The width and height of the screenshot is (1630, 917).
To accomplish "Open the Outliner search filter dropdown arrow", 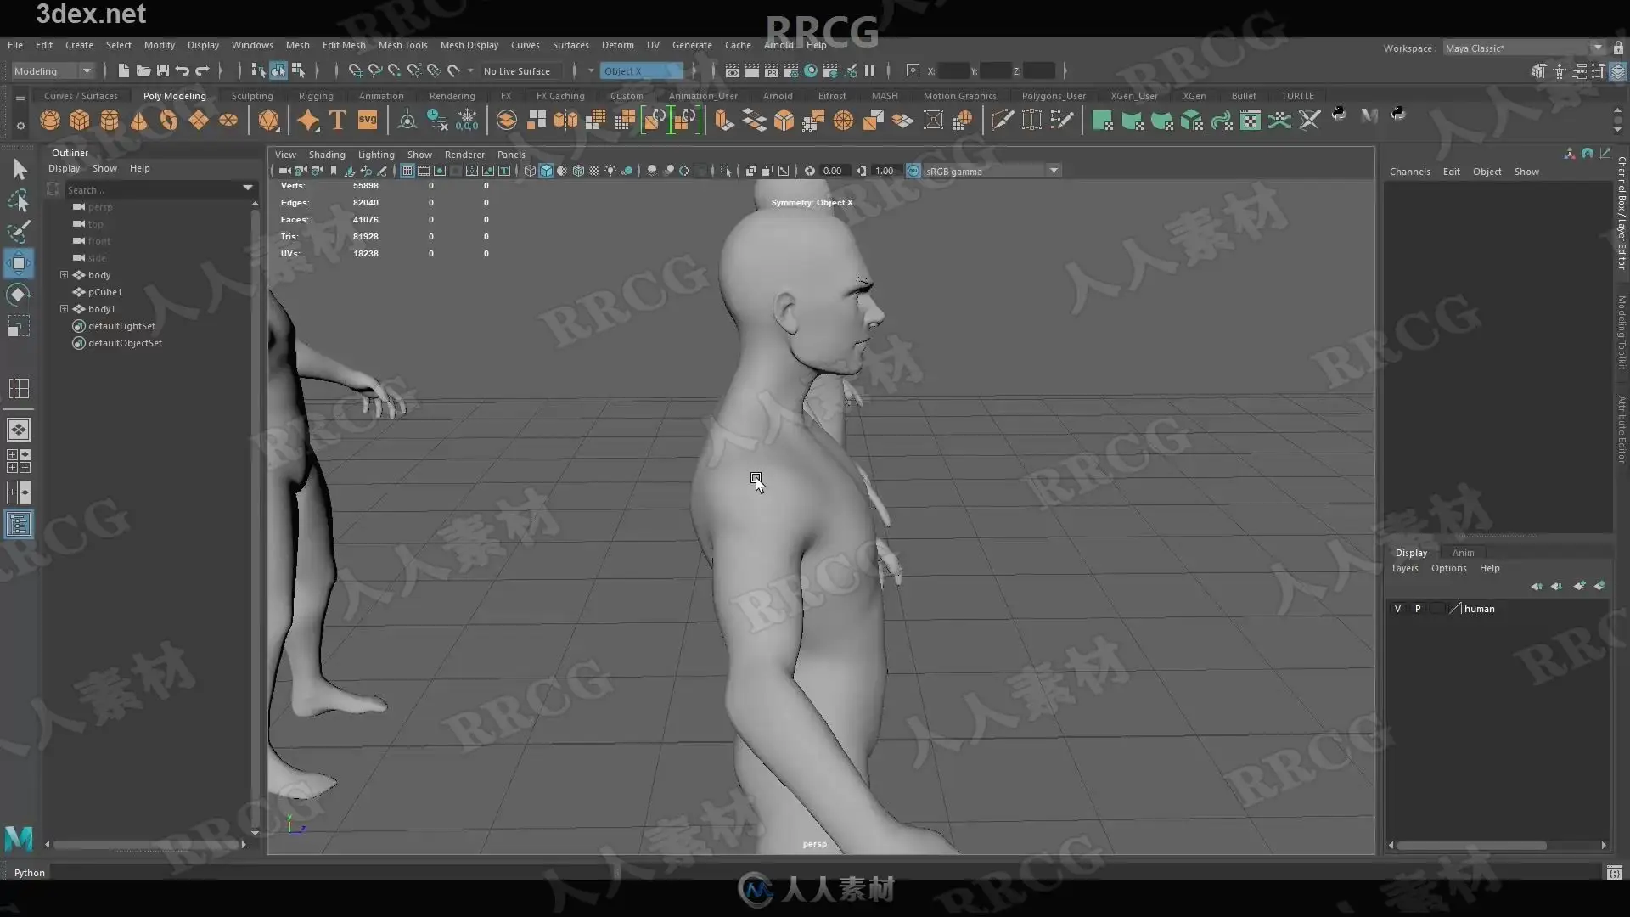I will (247, 188).
